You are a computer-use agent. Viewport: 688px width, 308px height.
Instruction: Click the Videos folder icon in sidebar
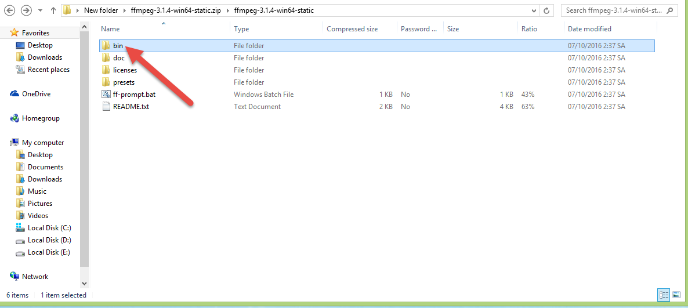[20, 216]
